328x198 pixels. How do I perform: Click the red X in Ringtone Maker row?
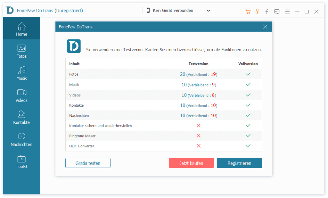pyautogui.click(x=199, y=136)
